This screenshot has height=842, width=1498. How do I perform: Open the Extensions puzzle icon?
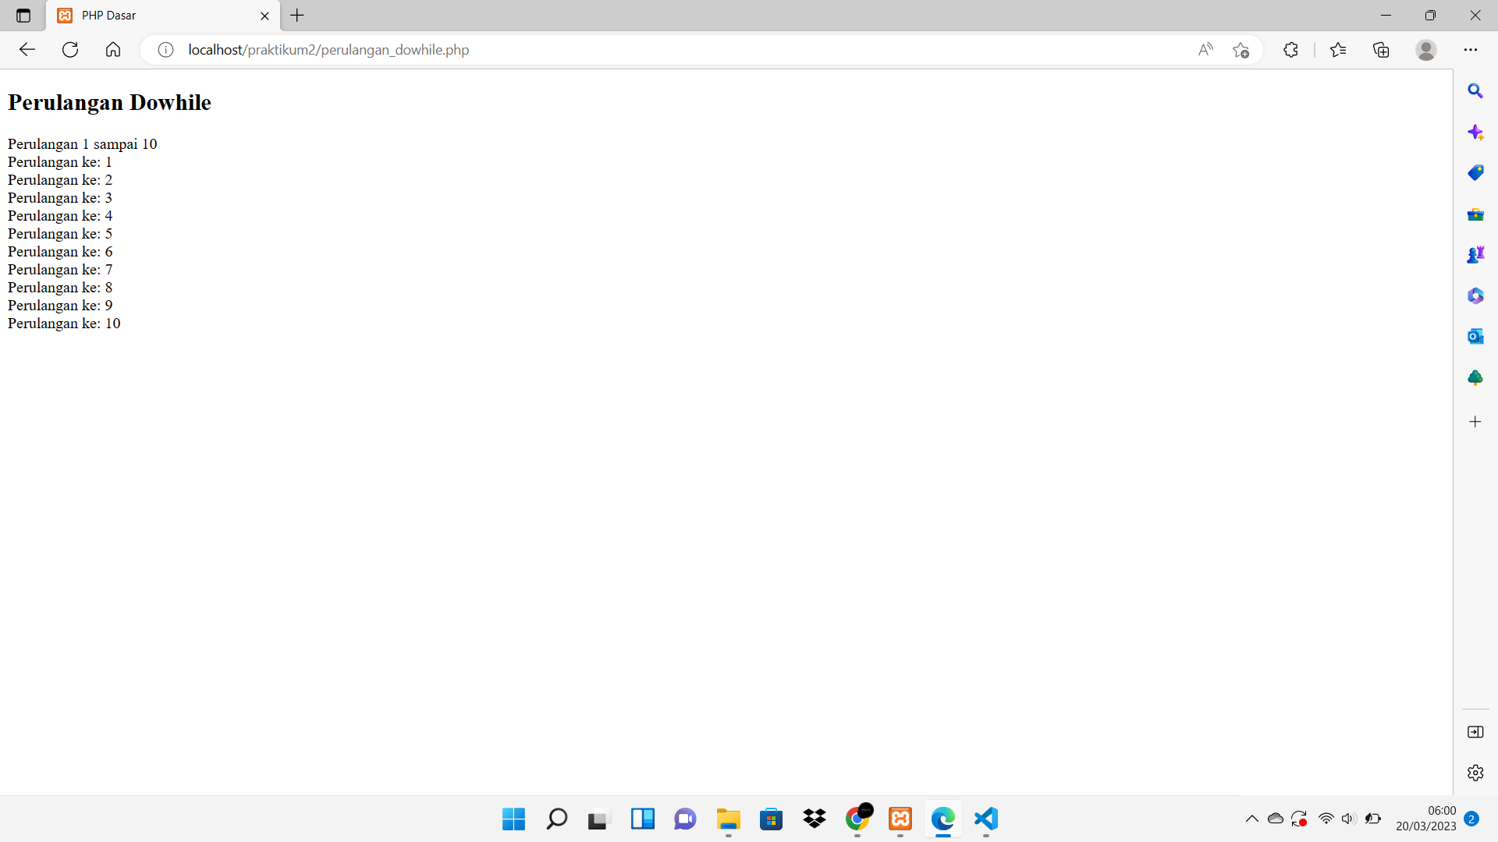tap(1290, 50)
